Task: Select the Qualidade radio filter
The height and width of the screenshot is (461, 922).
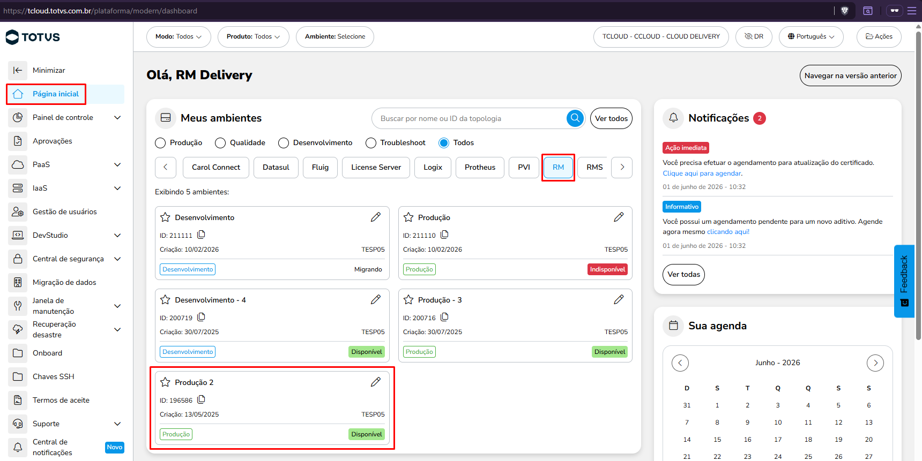Action: 220,143
